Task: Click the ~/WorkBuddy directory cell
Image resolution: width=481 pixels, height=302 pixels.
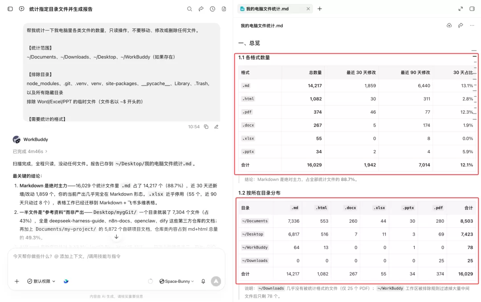Action: (x=255, y=247)
